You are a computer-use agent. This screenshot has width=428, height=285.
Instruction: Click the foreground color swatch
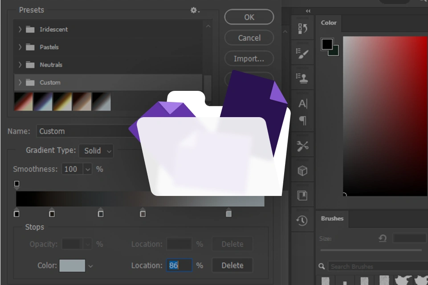coord(327,44)
